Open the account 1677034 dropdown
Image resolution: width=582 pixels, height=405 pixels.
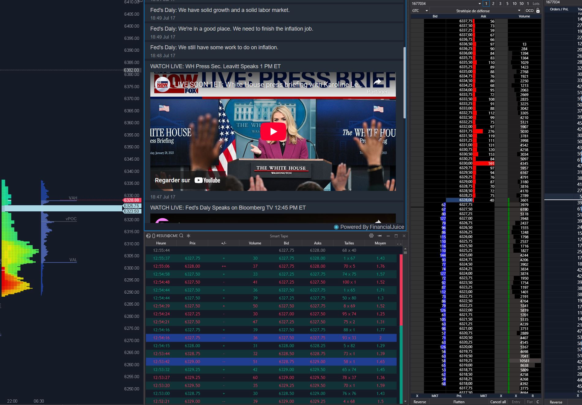[x=446, y=4]
